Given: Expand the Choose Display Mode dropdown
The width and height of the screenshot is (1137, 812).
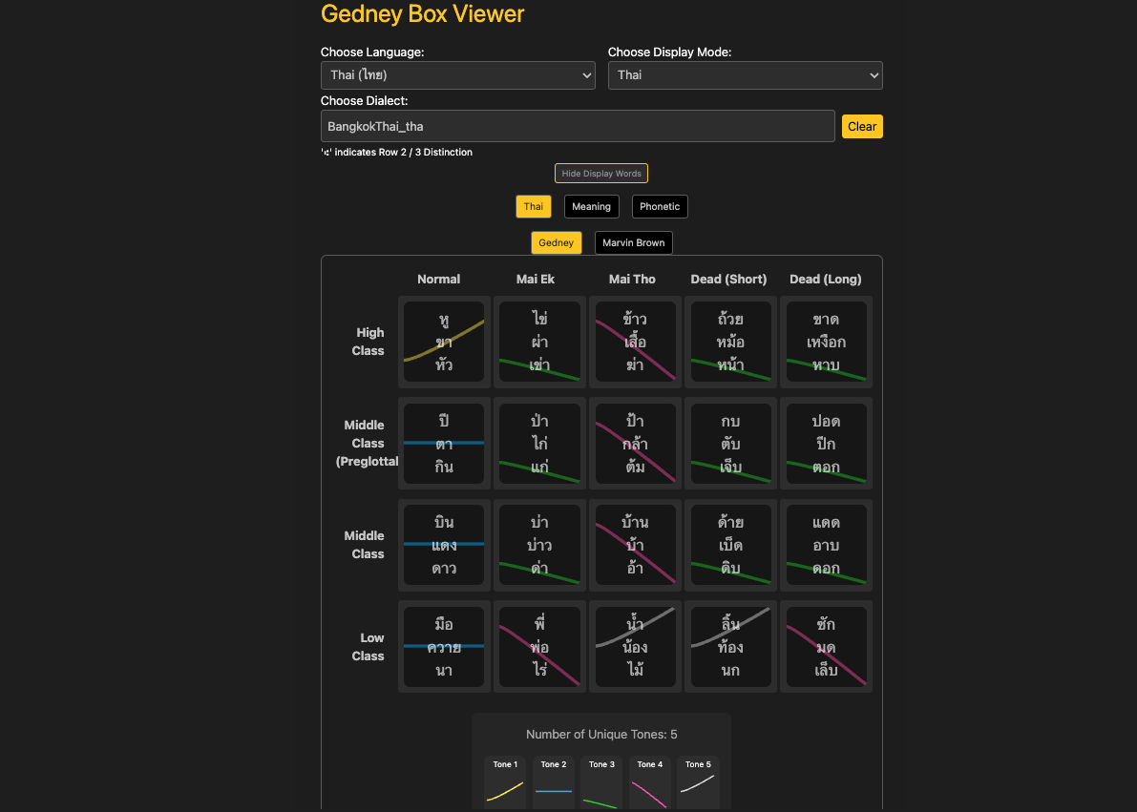Looking at the screenshot, I should point(745,75).
